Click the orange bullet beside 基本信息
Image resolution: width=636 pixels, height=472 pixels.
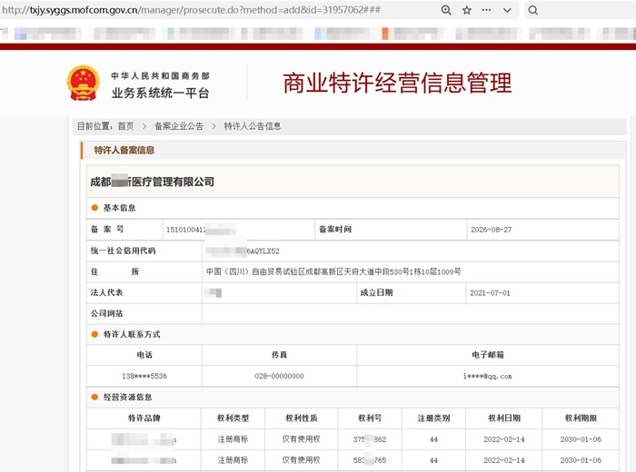pyautogui.click(x=94, y=208)
